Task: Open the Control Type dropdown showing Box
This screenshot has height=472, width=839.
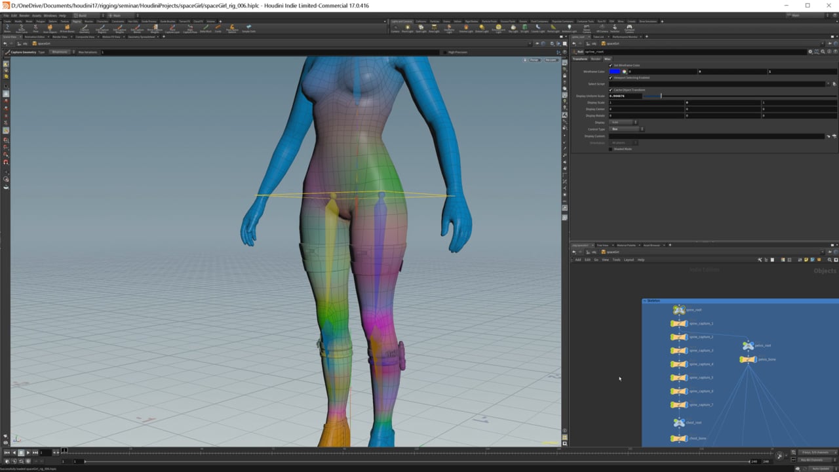Action: click(624, 129)
